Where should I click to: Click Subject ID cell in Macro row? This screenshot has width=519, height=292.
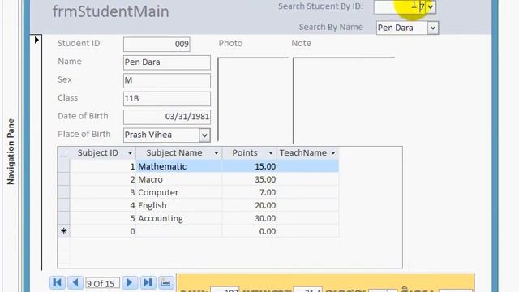click(103, 179)
